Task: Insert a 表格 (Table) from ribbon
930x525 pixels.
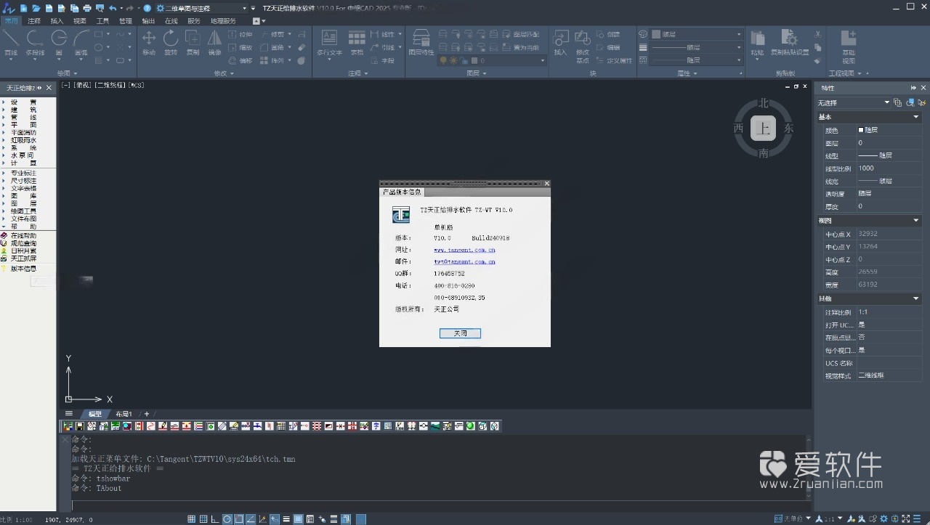Action: (357, 43)
